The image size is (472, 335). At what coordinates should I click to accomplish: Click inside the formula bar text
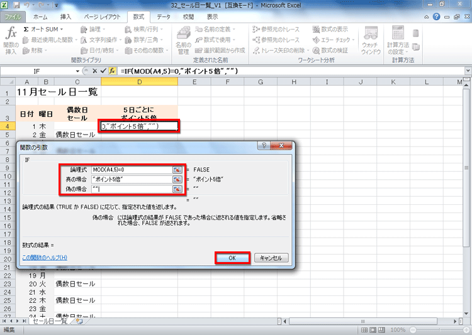pos(179,71)
